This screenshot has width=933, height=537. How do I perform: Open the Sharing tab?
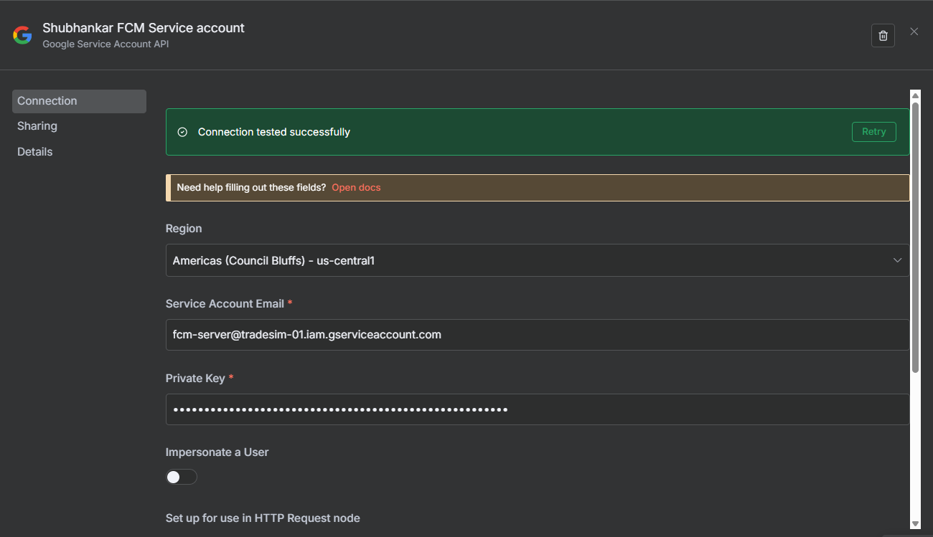(37, 126)
